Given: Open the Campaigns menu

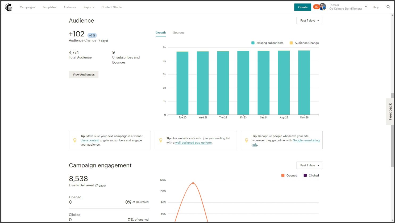Looking at the screenshot, I should [x=27, y=7].
